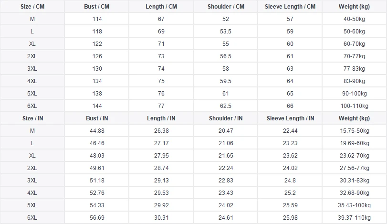The height and width of the screenshot is (224, 387).
Task: Click the shoulder value 21.65
Action: [x=226, y=155]
